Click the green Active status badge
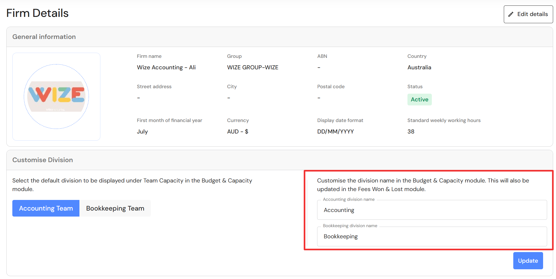 coord(419,99)
